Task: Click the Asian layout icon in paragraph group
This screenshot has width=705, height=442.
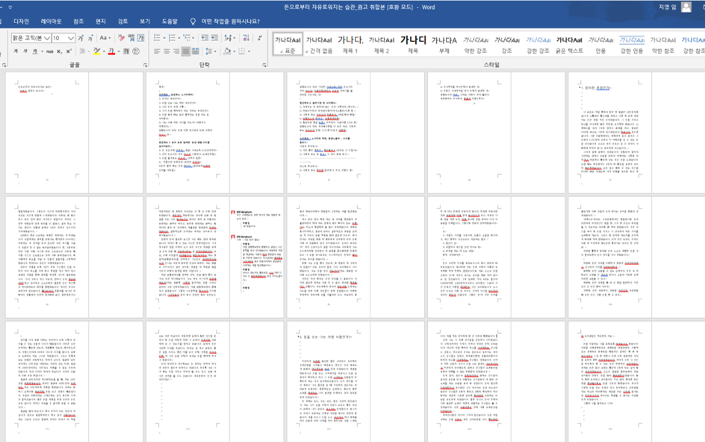Action: coord(229,38)
